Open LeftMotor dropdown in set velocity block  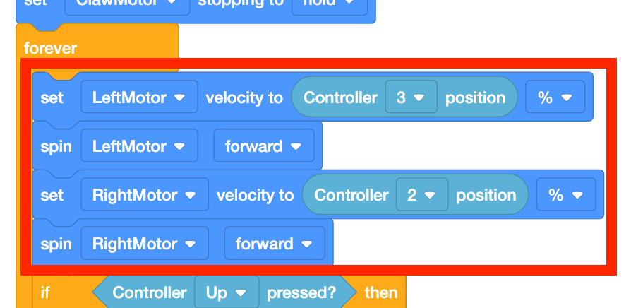139,97
